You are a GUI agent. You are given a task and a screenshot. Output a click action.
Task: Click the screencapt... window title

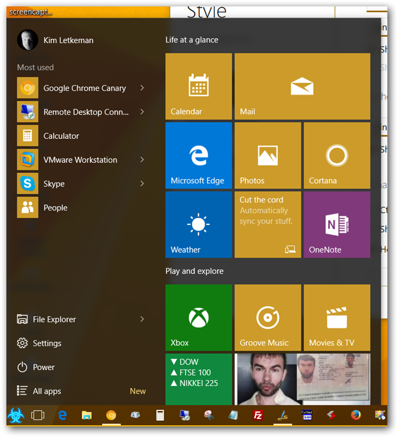[31, 12]
